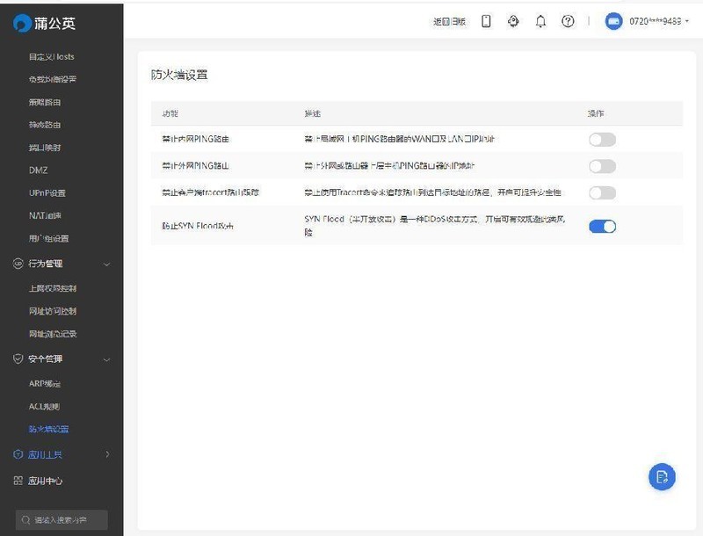Click the customer service icon in the header
703x536 pixels.
pyautogui.click(x=511, y=21)
